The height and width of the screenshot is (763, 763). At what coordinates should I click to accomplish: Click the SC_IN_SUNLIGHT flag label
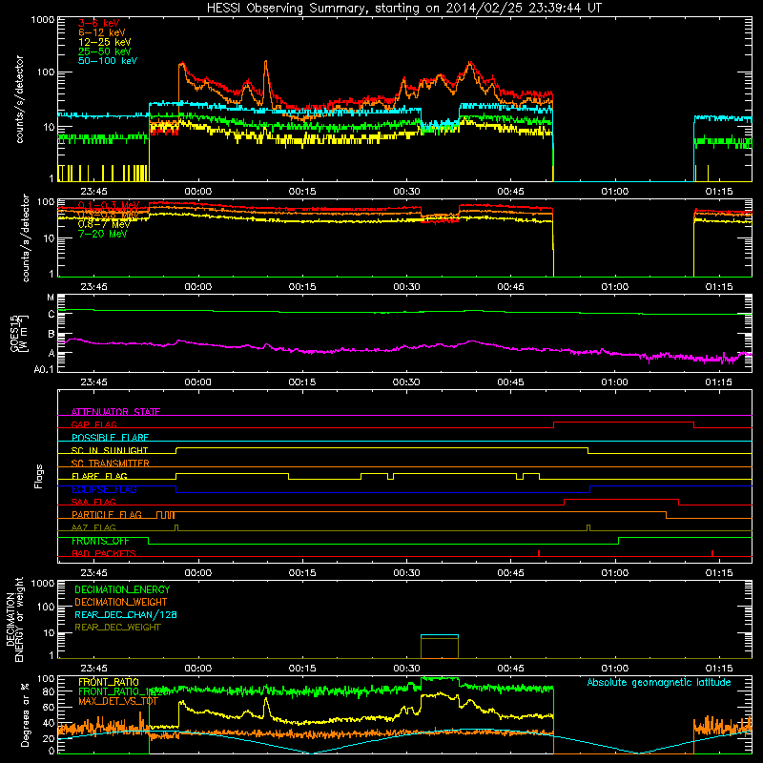110,450
